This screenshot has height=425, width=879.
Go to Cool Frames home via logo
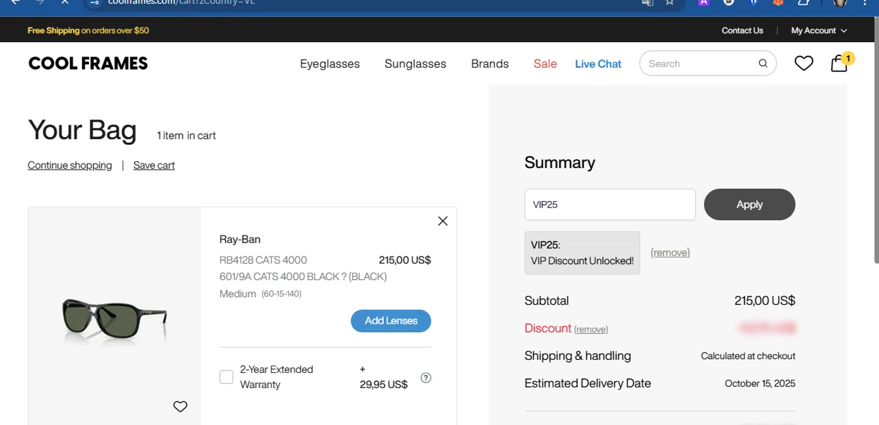click(88, 63)
